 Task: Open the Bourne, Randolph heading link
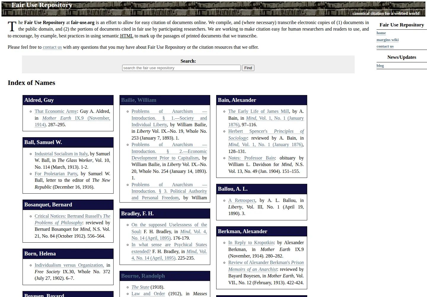tap(143, 276)
